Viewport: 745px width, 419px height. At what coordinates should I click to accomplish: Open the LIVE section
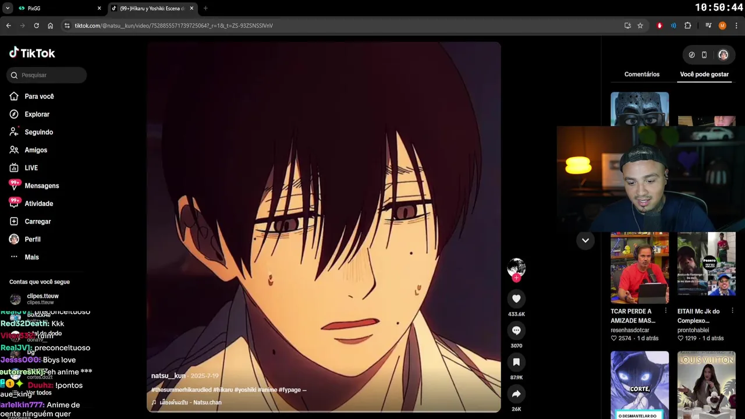(31, 168)
